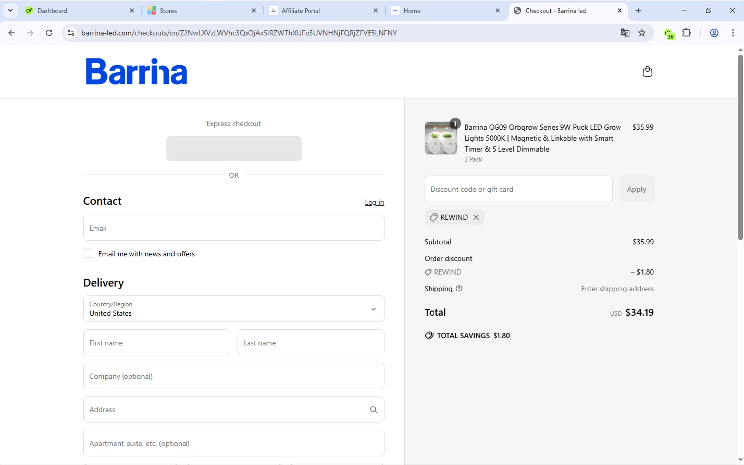Open the Chrome three-dot menu
Viewport: 744px width, 465px height.
733,33
